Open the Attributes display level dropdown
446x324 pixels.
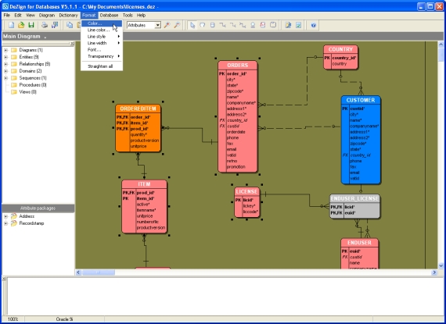pyautogui.click(x=158, y=25)
